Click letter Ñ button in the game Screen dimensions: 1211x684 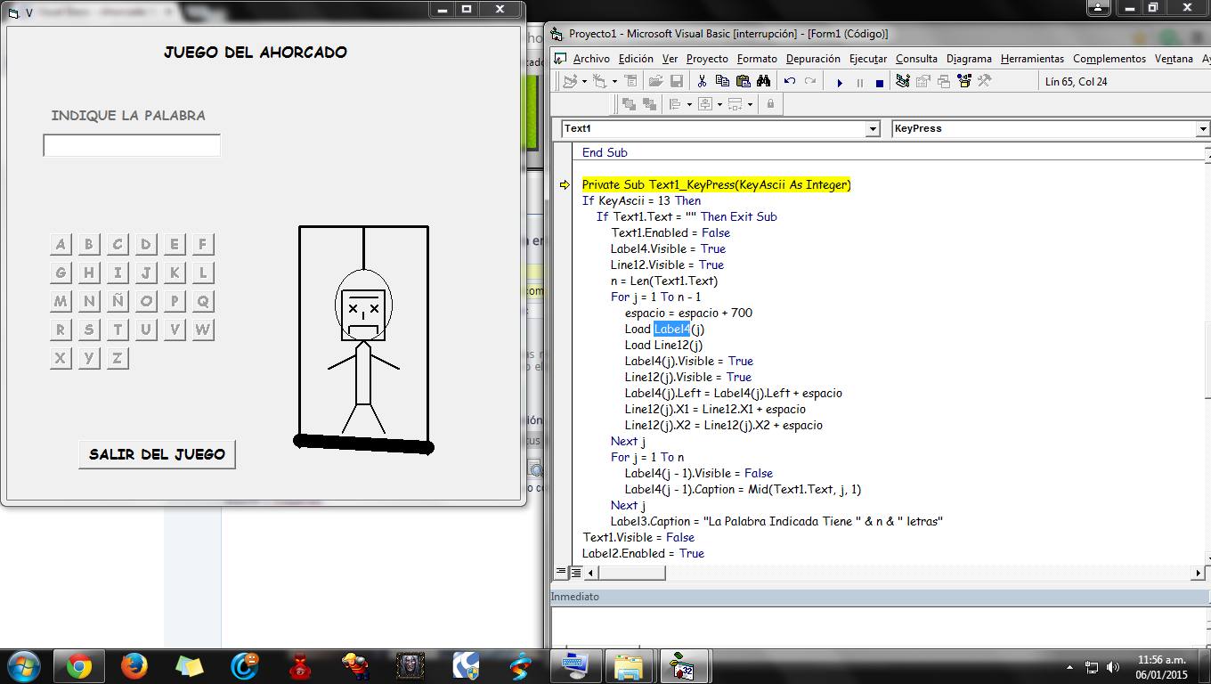point(118,302)
